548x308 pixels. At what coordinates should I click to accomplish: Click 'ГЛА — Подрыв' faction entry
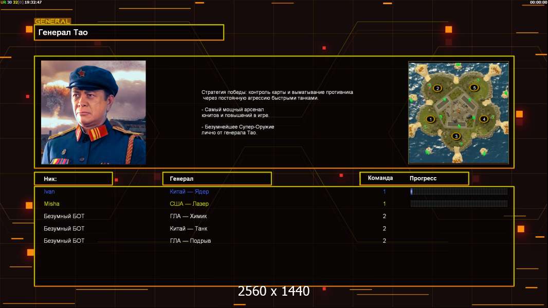(x=190, y=241)
